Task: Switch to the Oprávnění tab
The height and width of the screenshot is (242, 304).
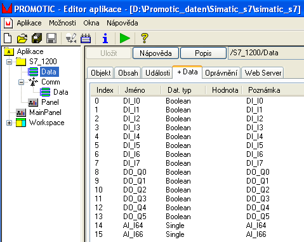Action: [x=221, y=73]
